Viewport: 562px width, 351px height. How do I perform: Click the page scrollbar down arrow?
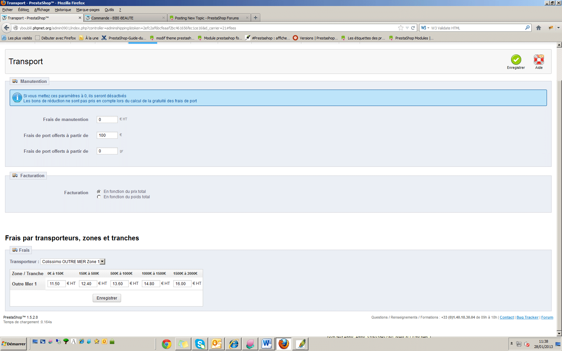pyautogui.click(x=559, y=334)
